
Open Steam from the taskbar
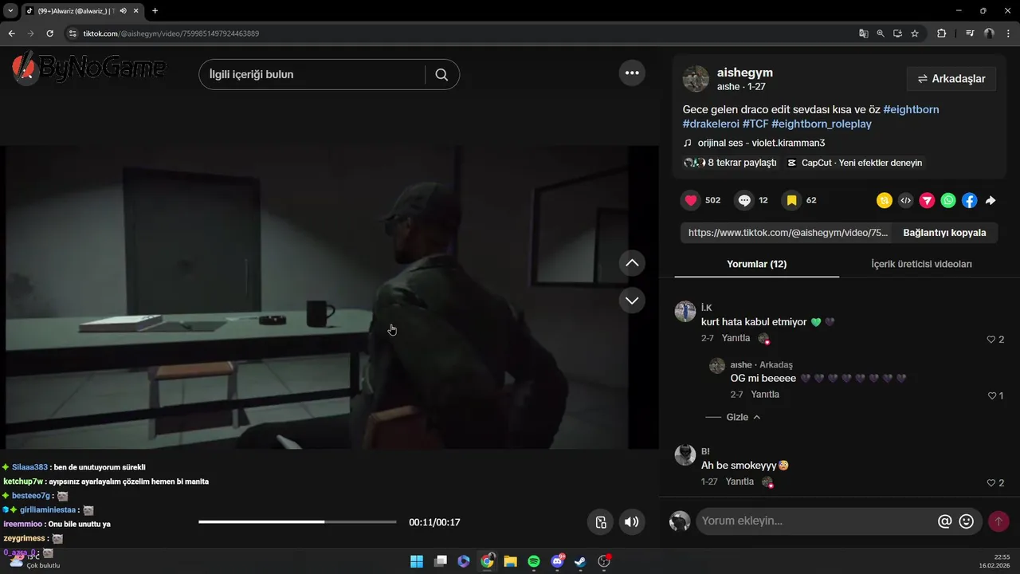[x=581, y=561]
